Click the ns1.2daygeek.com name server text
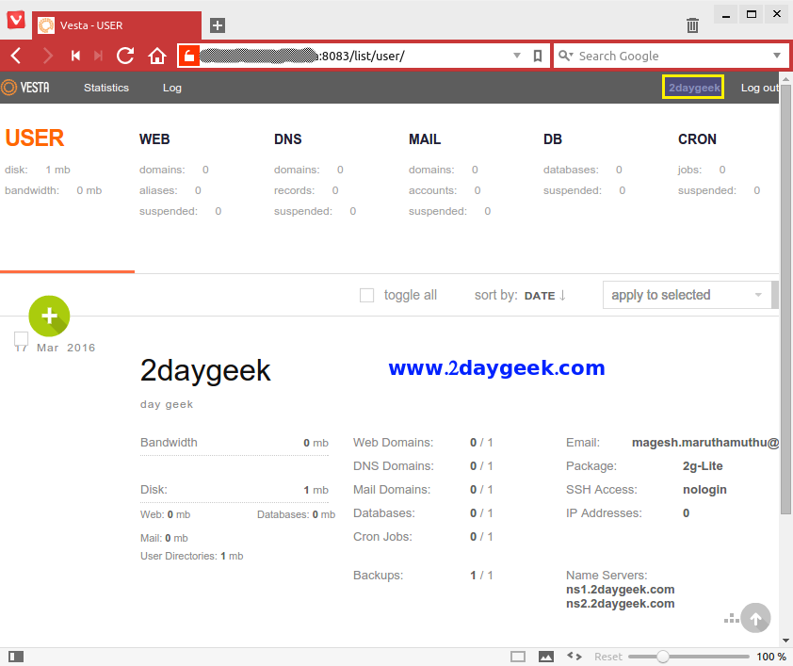The image size is (793, 666). tap(620, 590)
